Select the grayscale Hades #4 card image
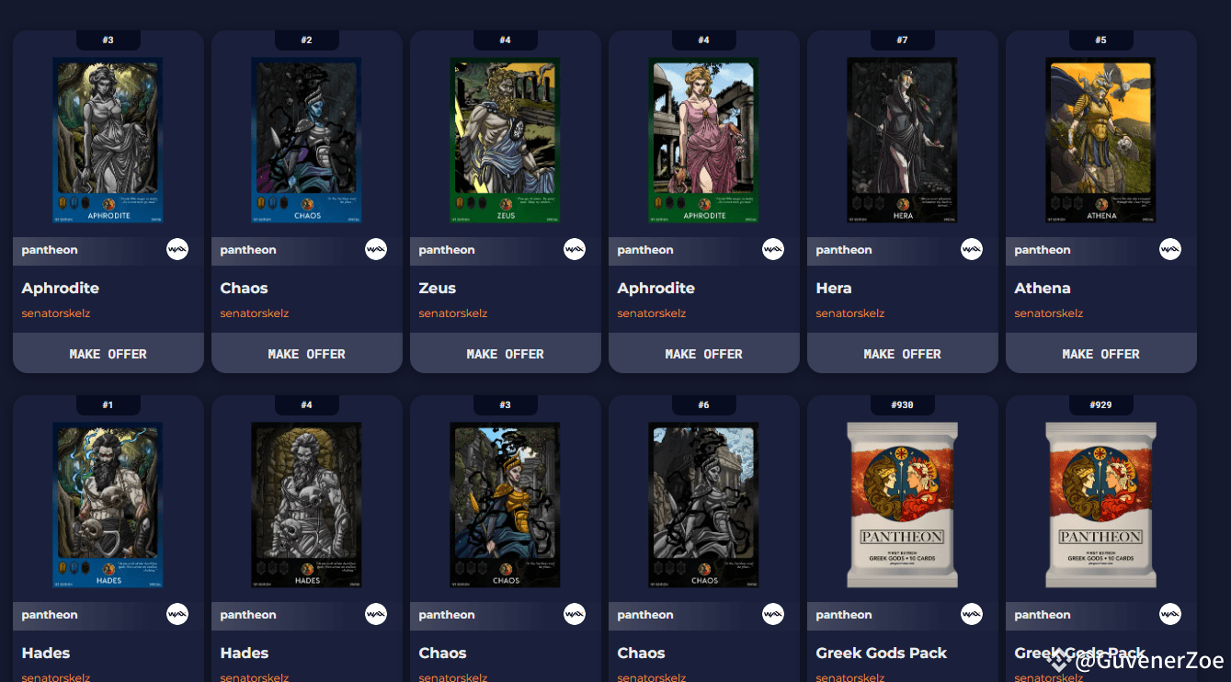The image size is (1231, 682). click(306, 505)
